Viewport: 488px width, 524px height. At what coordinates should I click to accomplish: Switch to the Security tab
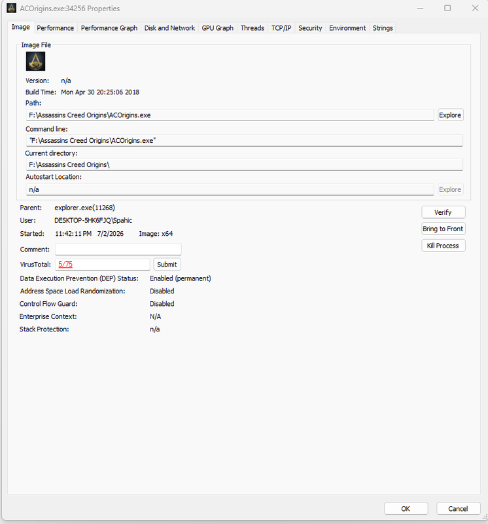click(311, 28)
